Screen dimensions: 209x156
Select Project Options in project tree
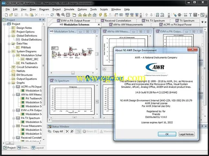click(x=25, y=32)
